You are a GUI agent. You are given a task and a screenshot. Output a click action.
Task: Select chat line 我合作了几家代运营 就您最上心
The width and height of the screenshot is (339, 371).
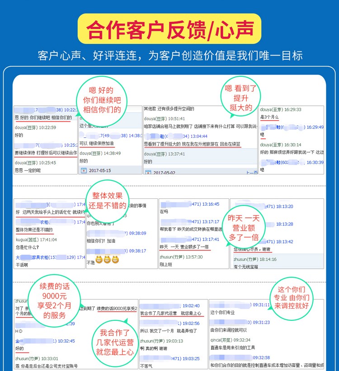(171, 313)
